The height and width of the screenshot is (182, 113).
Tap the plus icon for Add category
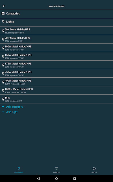pos(3,107)
